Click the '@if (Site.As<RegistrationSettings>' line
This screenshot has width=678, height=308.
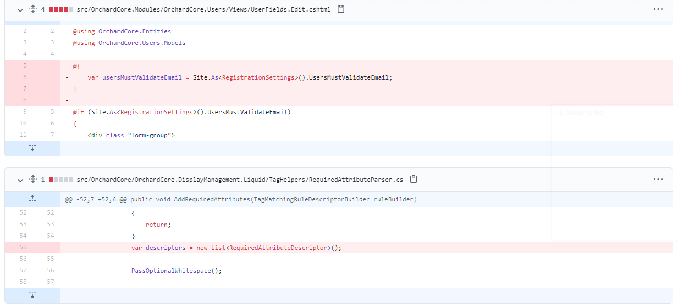[x=181, y=112]
